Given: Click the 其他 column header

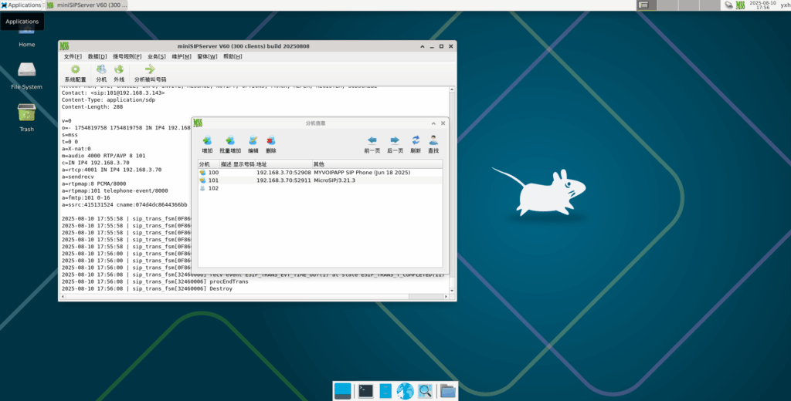Looking at the screenshot, I should click(377, 164).
